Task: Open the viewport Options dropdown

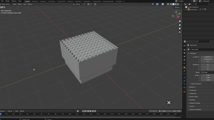Action: point(178,7)
